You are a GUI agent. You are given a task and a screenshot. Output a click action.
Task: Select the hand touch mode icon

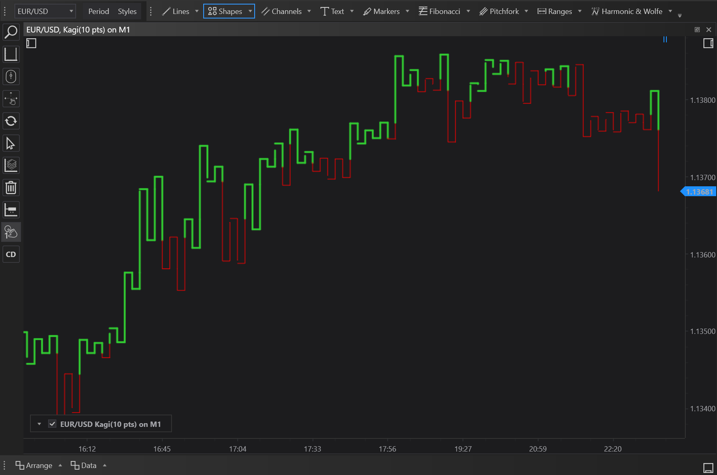point(11,232)
